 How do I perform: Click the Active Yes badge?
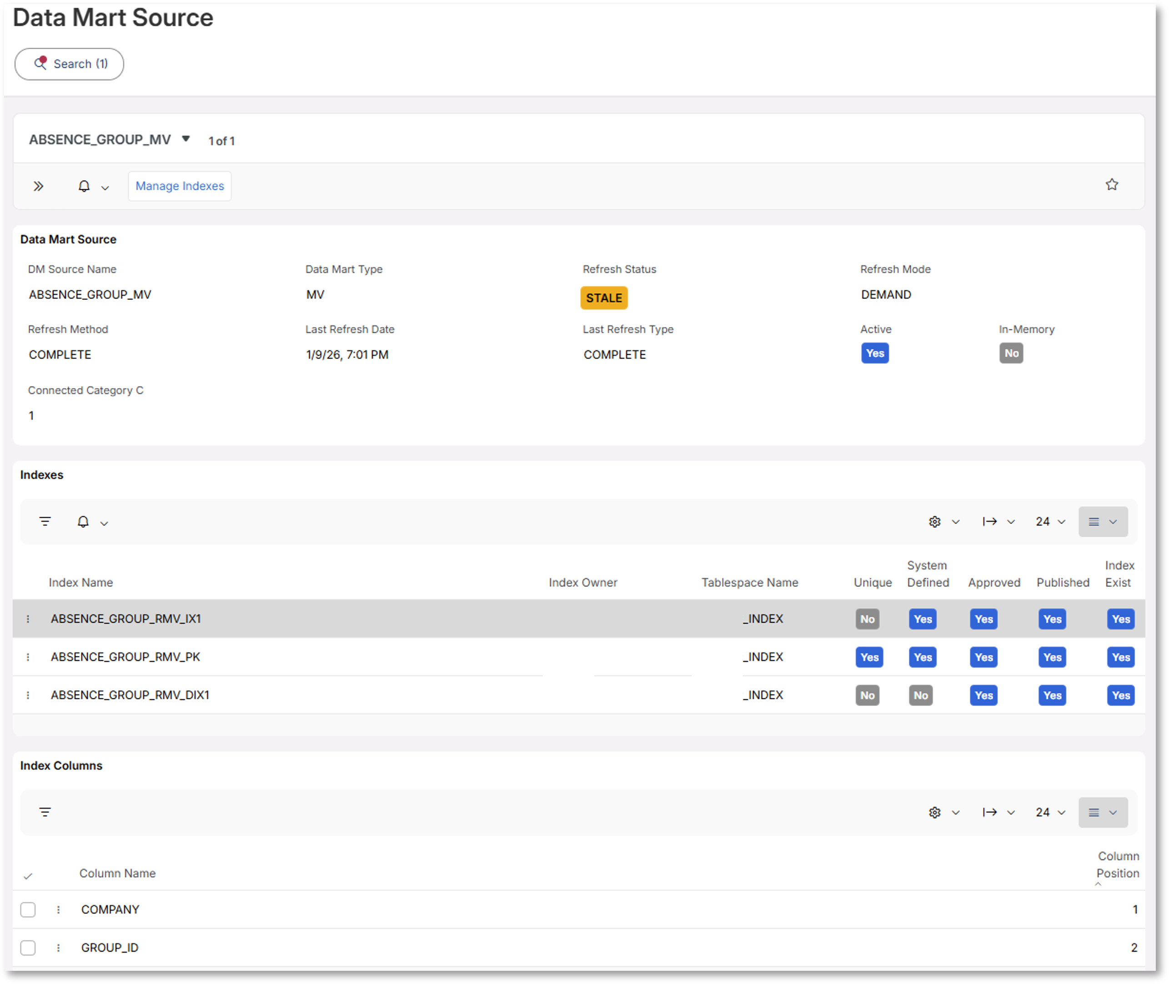[x=875, y=353]
